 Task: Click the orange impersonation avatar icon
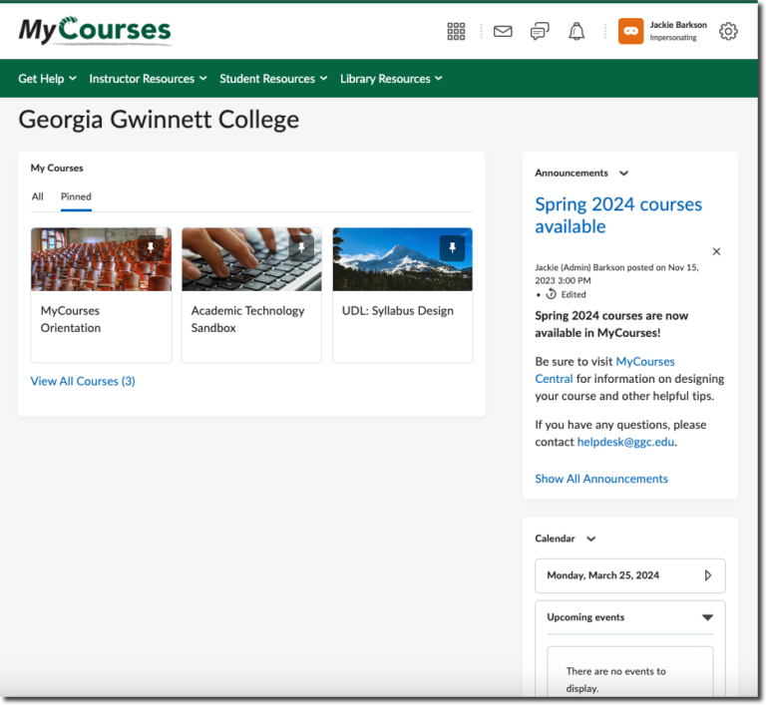coord(630,31)
